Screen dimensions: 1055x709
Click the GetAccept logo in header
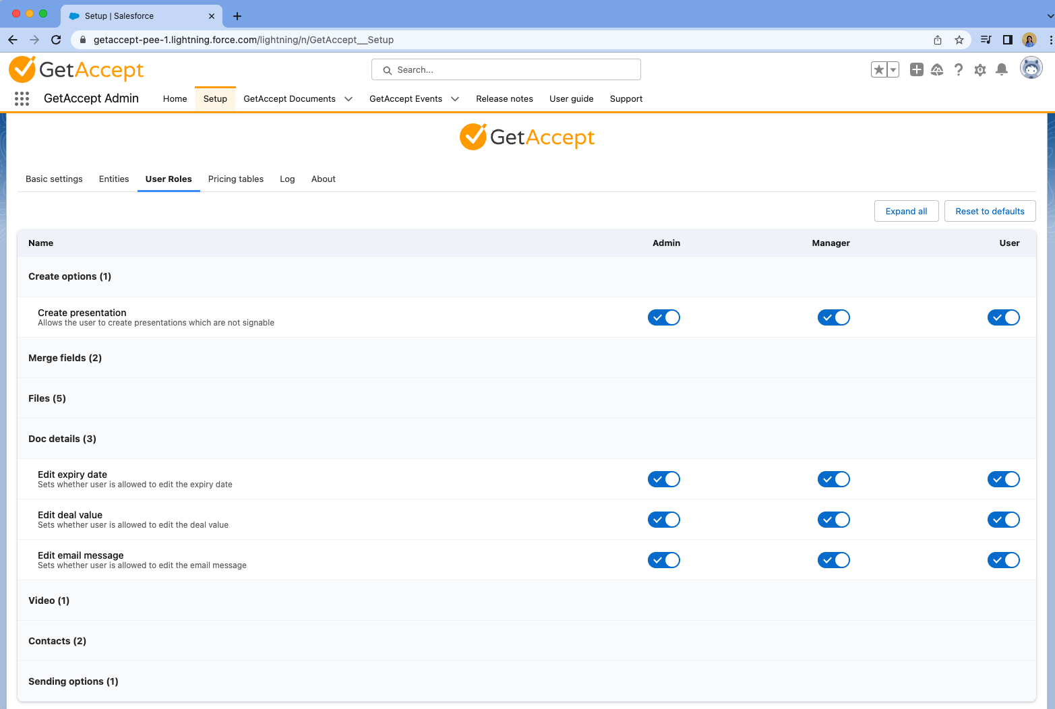pos(76,69)
